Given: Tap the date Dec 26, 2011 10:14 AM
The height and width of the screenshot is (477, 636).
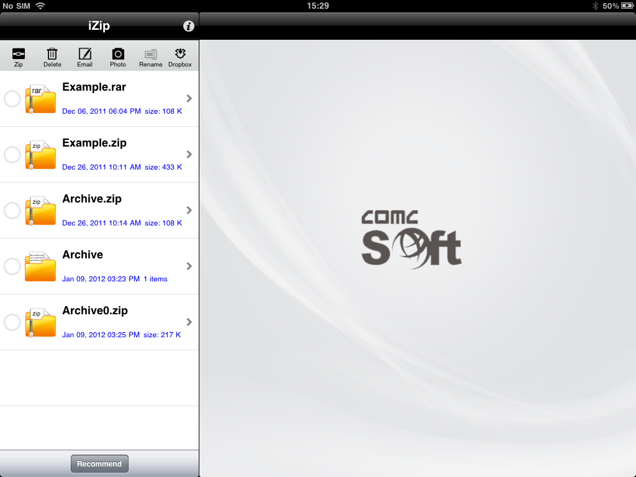Looking at the screenshot, I should point(101,223).
